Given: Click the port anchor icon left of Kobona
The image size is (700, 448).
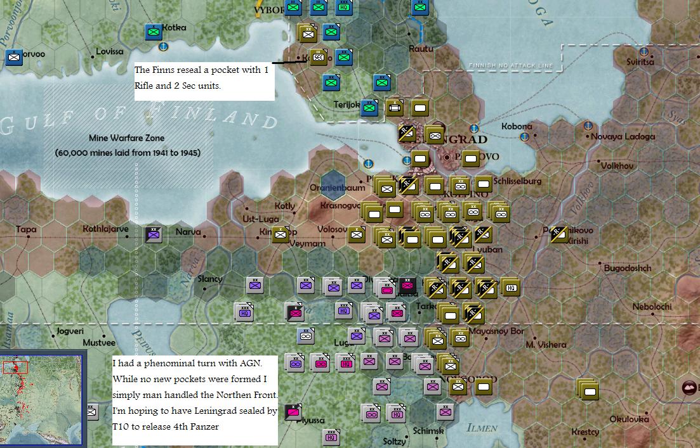Looking at the screenshot, I should pos(474,129).
